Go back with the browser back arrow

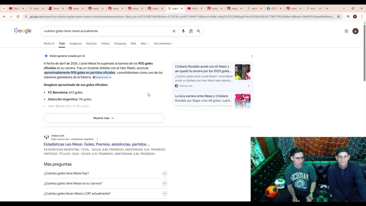coord(4,17)
